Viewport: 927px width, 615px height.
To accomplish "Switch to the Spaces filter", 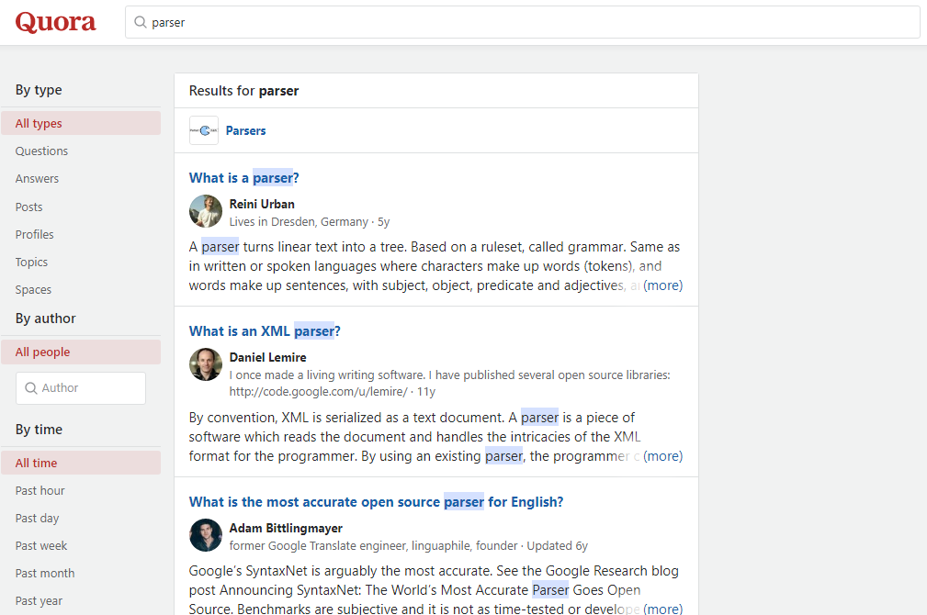I will click(33, 289).
